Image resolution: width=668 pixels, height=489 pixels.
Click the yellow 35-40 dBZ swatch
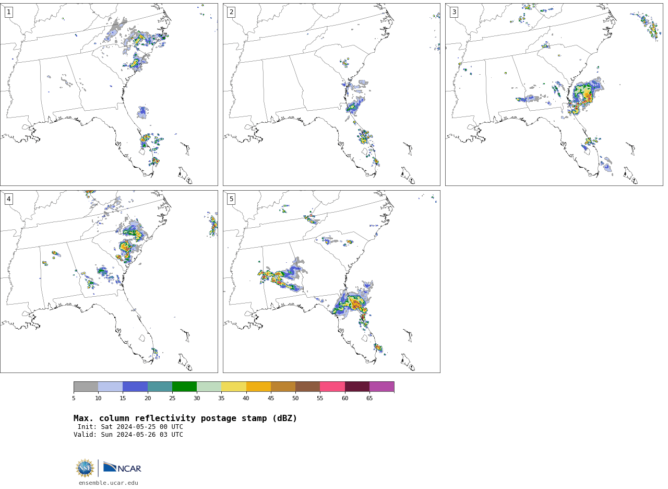coord(234,387)
